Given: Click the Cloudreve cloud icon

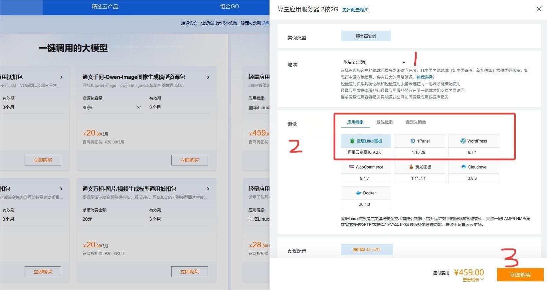Looking at the screenshot, I should tap(464, 167).
